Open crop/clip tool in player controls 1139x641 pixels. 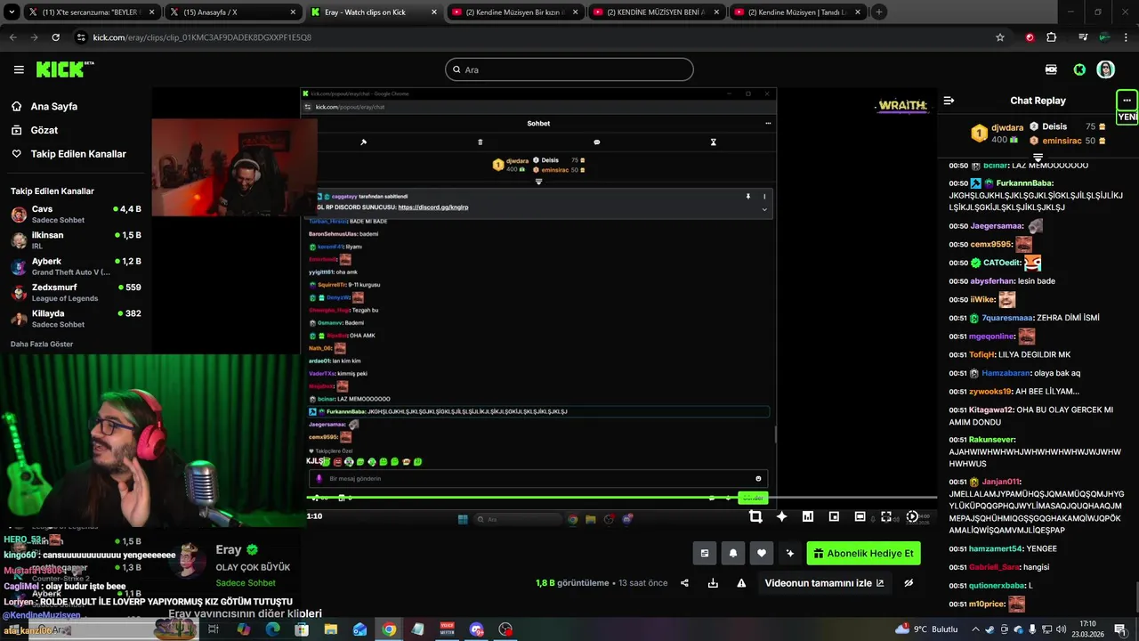755,516
